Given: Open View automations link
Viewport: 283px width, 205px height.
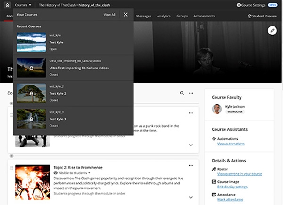Looking at the screenshot, I should tap(231, 144).
